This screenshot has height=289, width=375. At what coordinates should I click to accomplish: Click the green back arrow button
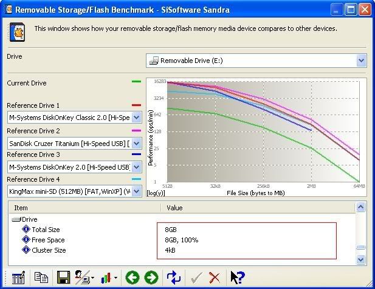pyautogui.click(x=132, y=277)
